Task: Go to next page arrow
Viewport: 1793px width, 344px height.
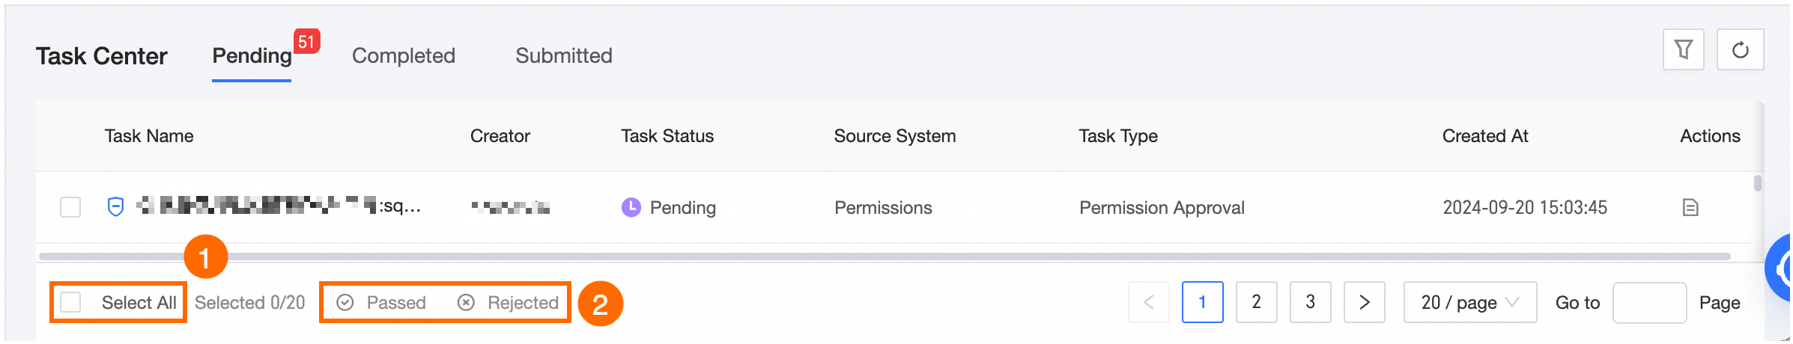Action: tap(1364, 302)
